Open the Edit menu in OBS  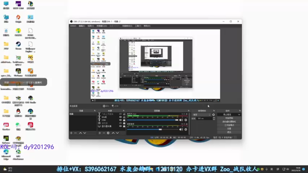point(82,26)
